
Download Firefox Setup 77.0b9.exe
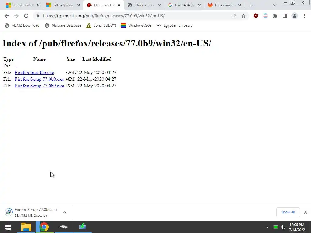point(39,79)
